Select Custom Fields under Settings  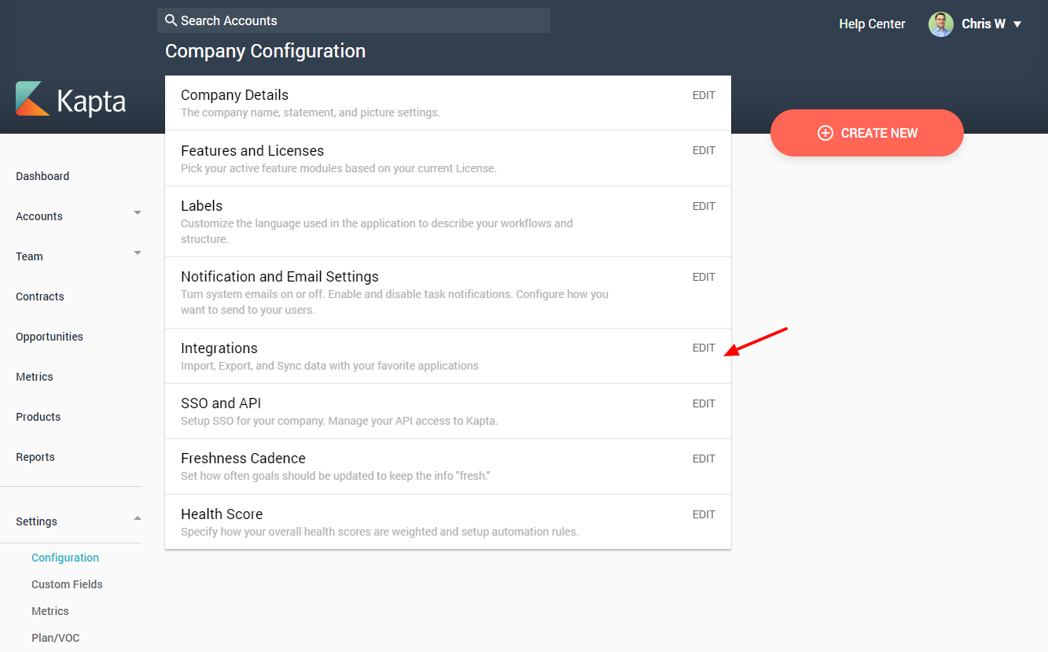point(67,584)
